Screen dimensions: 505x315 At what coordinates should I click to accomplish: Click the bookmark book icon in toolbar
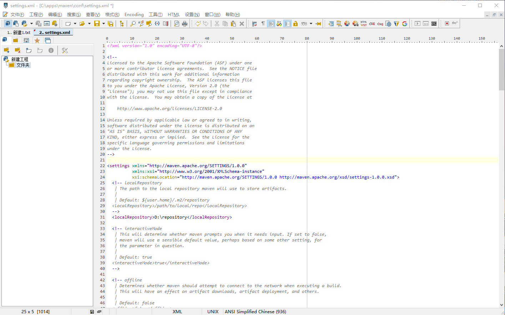166,24
